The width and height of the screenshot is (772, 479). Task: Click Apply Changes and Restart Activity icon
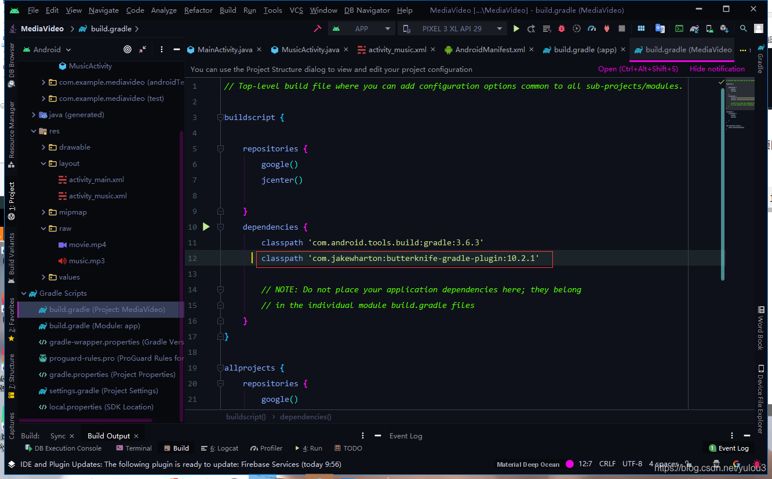(x=531, y=28)
